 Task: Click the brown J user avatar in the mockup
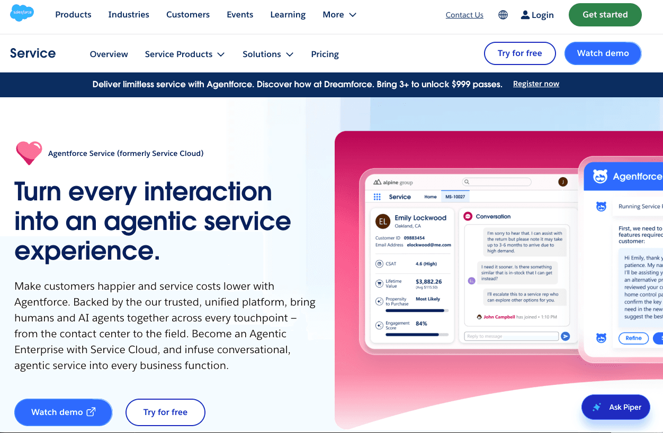tap(563, 182)
